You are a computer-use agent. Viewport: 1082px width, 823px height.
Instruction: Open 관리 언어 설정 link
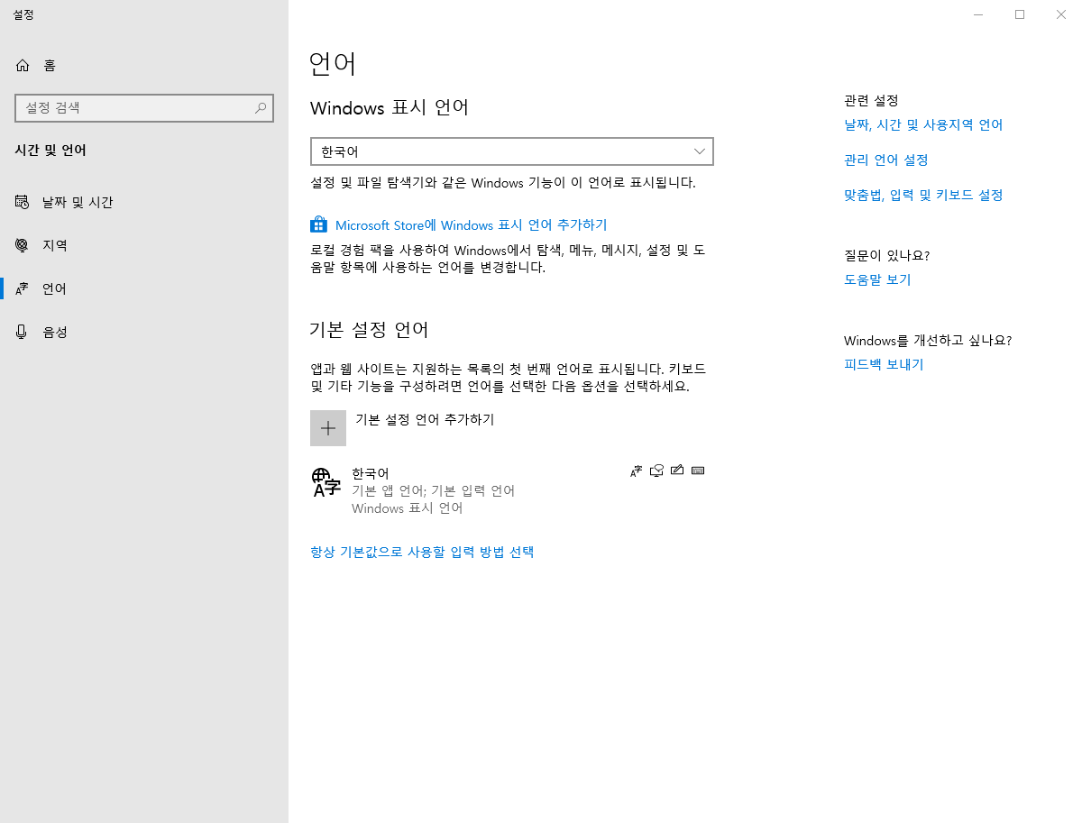(x=885, y=160)
